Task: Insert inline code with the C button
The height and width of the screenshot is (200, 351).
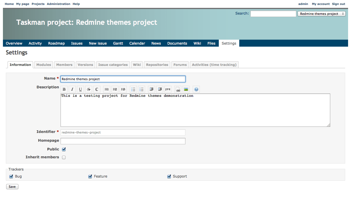Action: click(x=97, y=89)
